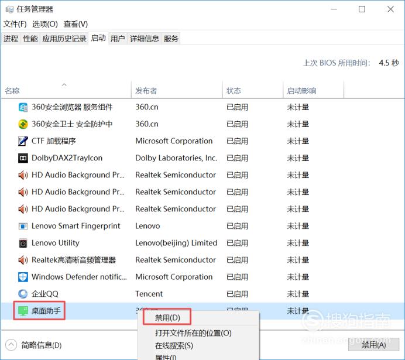This screenshot has width=405, height=360.
Task: Select the Lenovo Utility entry
Action: pos(56,244)
